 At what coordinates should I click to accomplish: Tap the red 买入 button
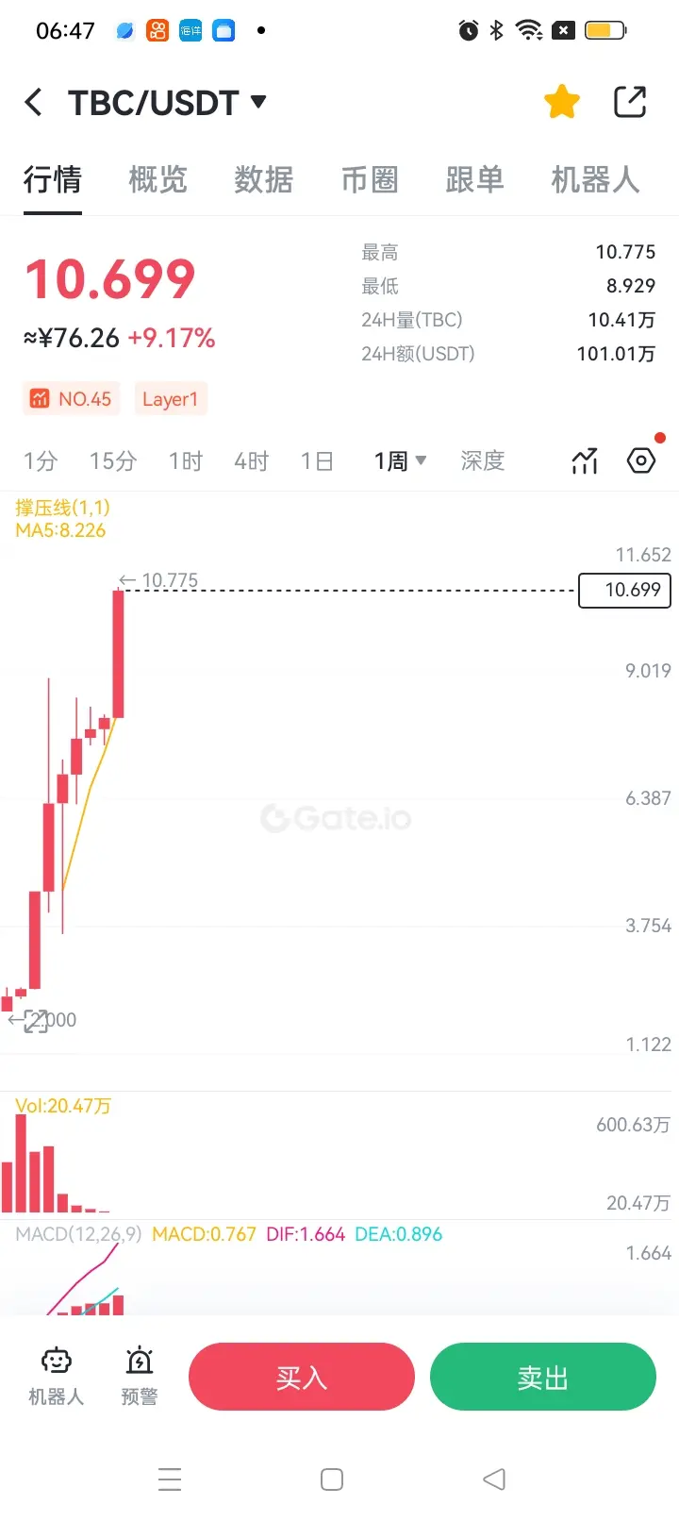[302, 1377]
